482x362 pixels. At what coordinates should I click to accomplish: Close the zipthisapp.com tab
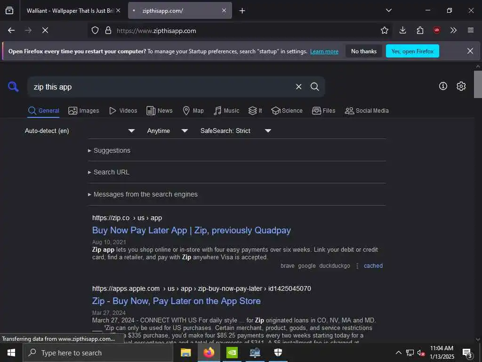pyautogui.click(x=224, y=10)
